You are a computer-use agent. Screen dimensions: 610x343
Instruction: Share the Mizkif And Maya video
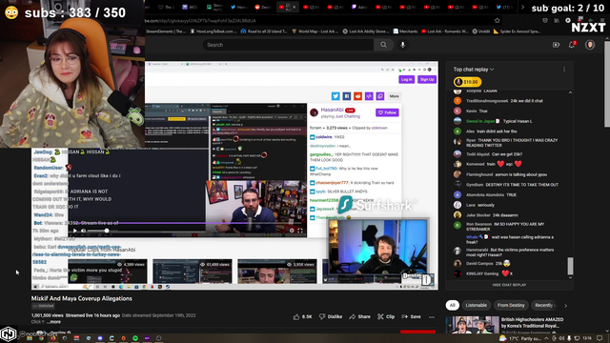tap(359, 316)
